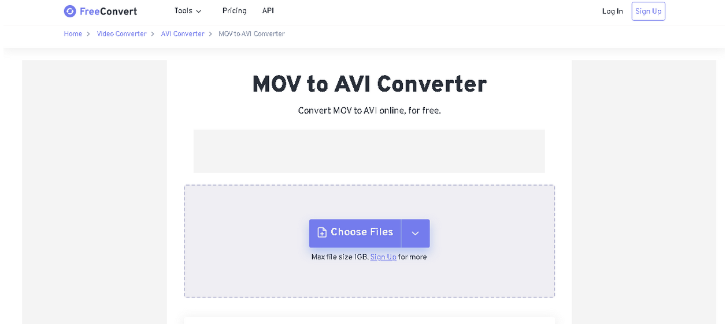Follow the Sign Up link below file size
This screenshot has height=324, width=726.
pos(383,257)
